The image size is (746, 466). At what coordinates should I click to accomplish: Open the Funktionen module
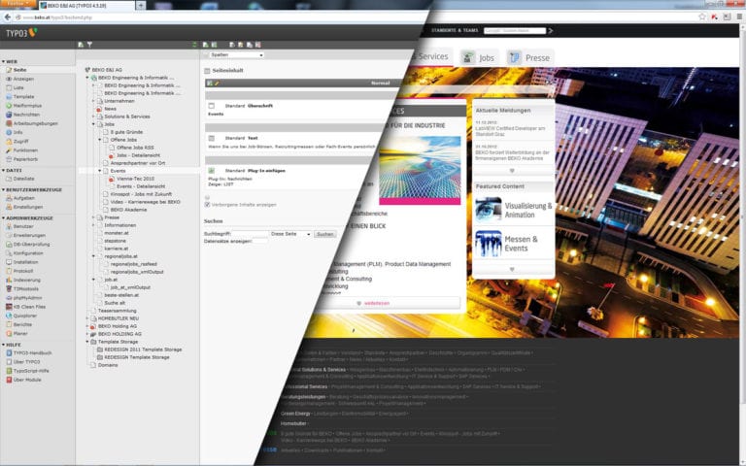click(24, 150)
